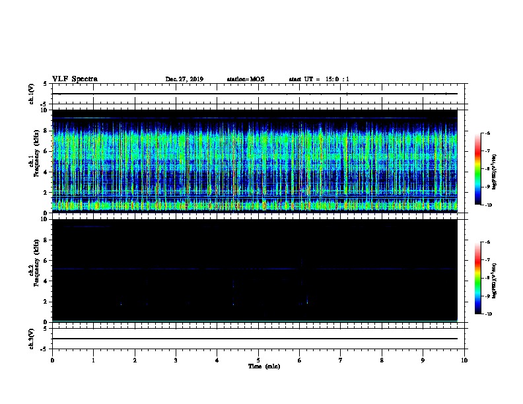Click the "-5" tick of the ch.3(V) panel

(x=44, y=349)
